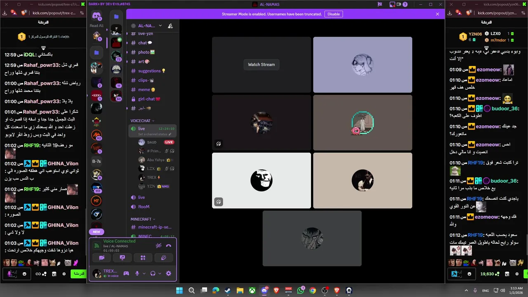Open Discord User Settings gear
Viewport: 528px width, 297px height.
168,273
